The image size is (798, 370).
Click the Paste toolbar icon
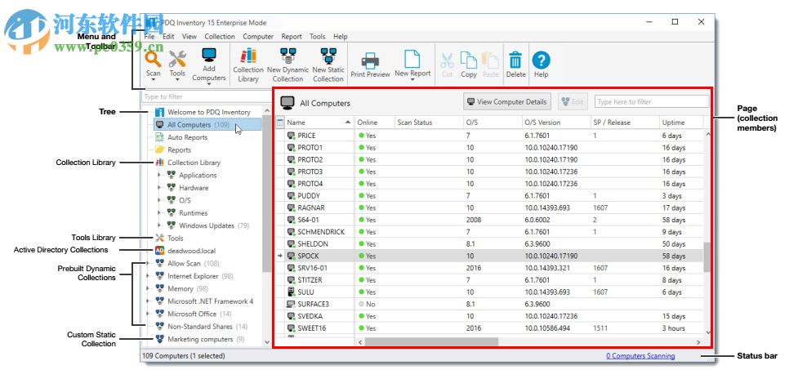(x=490, y=60)
